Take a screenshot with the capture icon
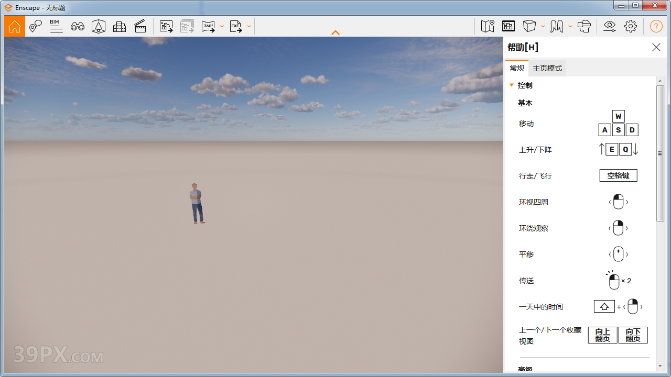This screenshot has width=671, height=377. coord(166,26)
